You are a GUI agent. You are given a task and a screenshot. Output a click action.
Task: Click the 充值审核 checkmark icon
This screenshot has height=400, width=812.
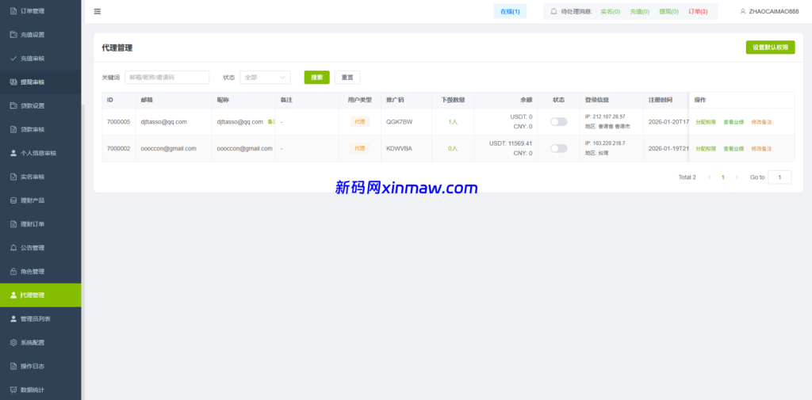coord(13,59)
